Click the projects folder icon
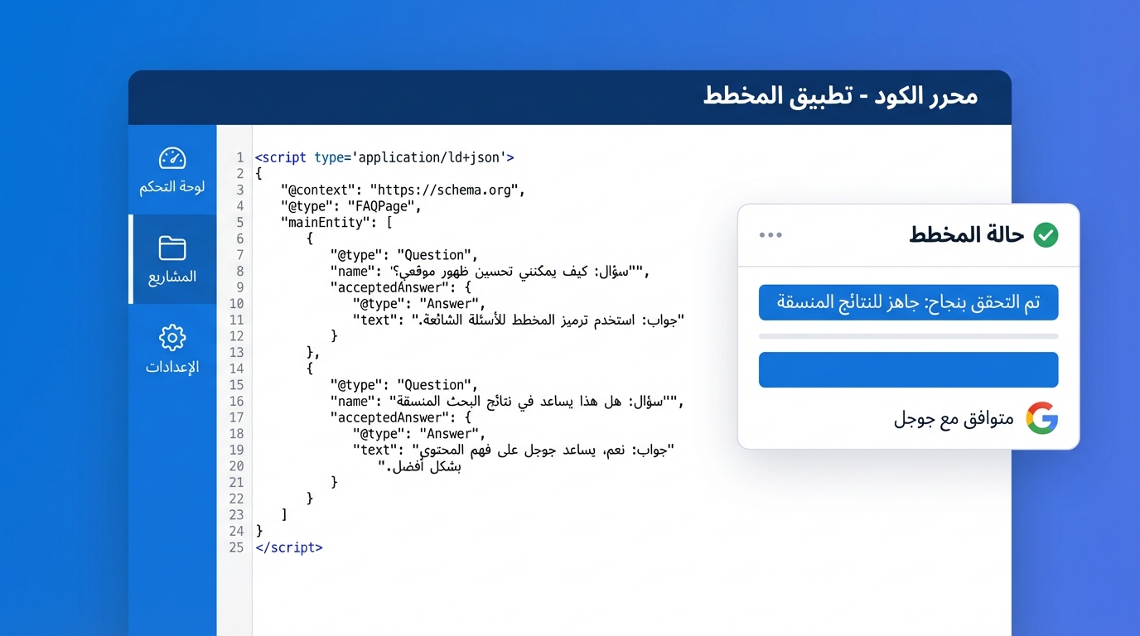Viewport: 1140px width, 636px height. pyautogui.click(x=172, y=248)
